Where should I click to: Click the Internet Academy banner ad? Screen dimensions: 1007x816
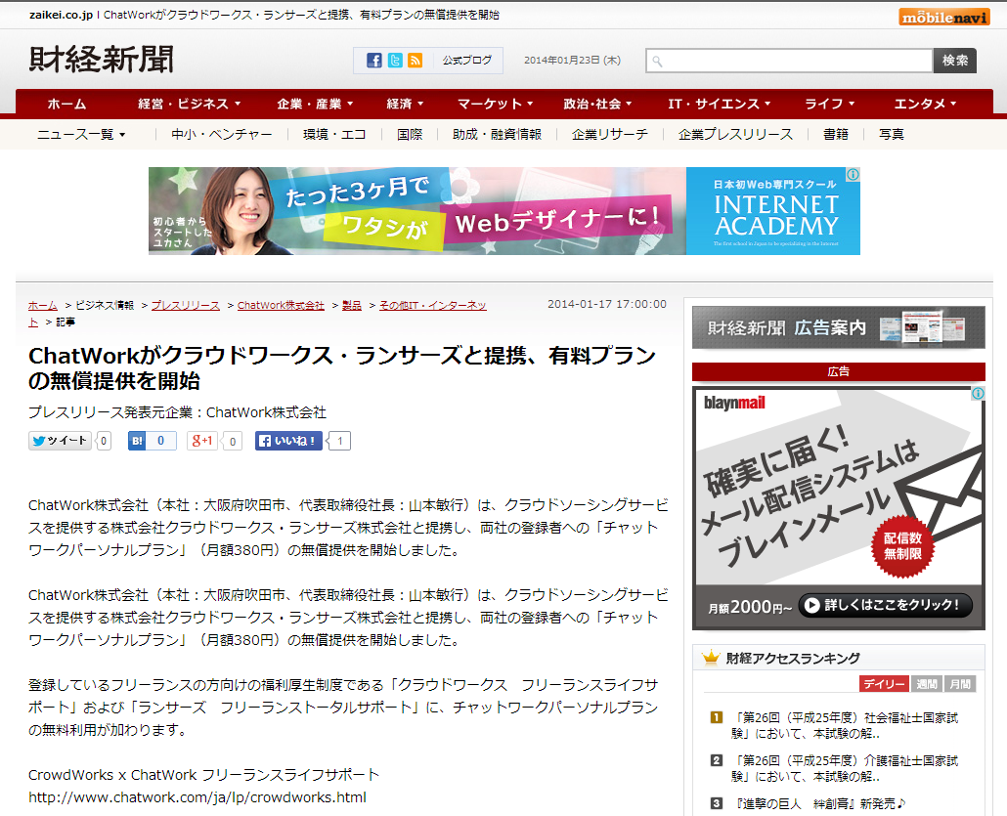[x=504, y=211]
